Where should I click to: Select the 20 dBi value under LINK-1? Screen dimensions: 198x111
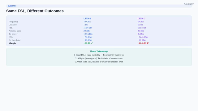tap(87, 31)
